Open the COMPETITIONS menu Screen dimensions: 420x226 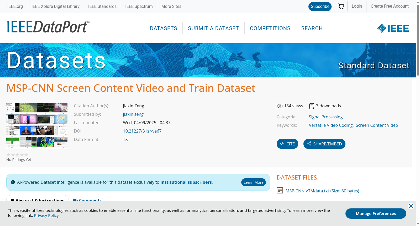[x=270, y=28]
